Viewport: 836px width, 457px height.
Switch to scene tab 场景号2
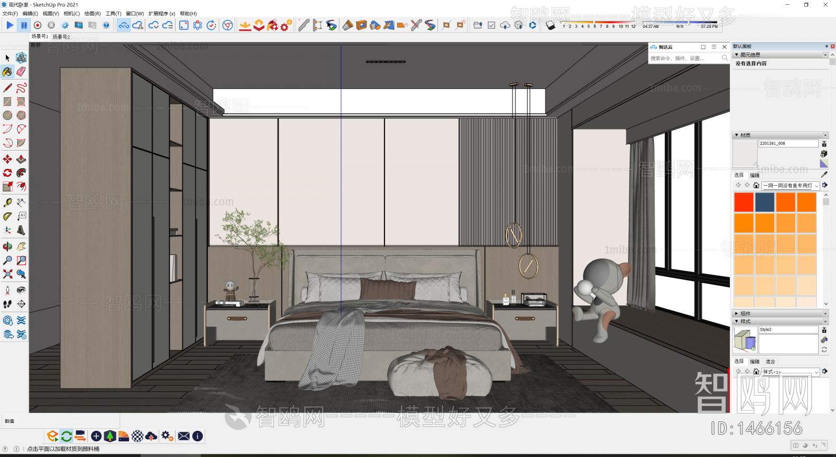[x=61, y=37]
